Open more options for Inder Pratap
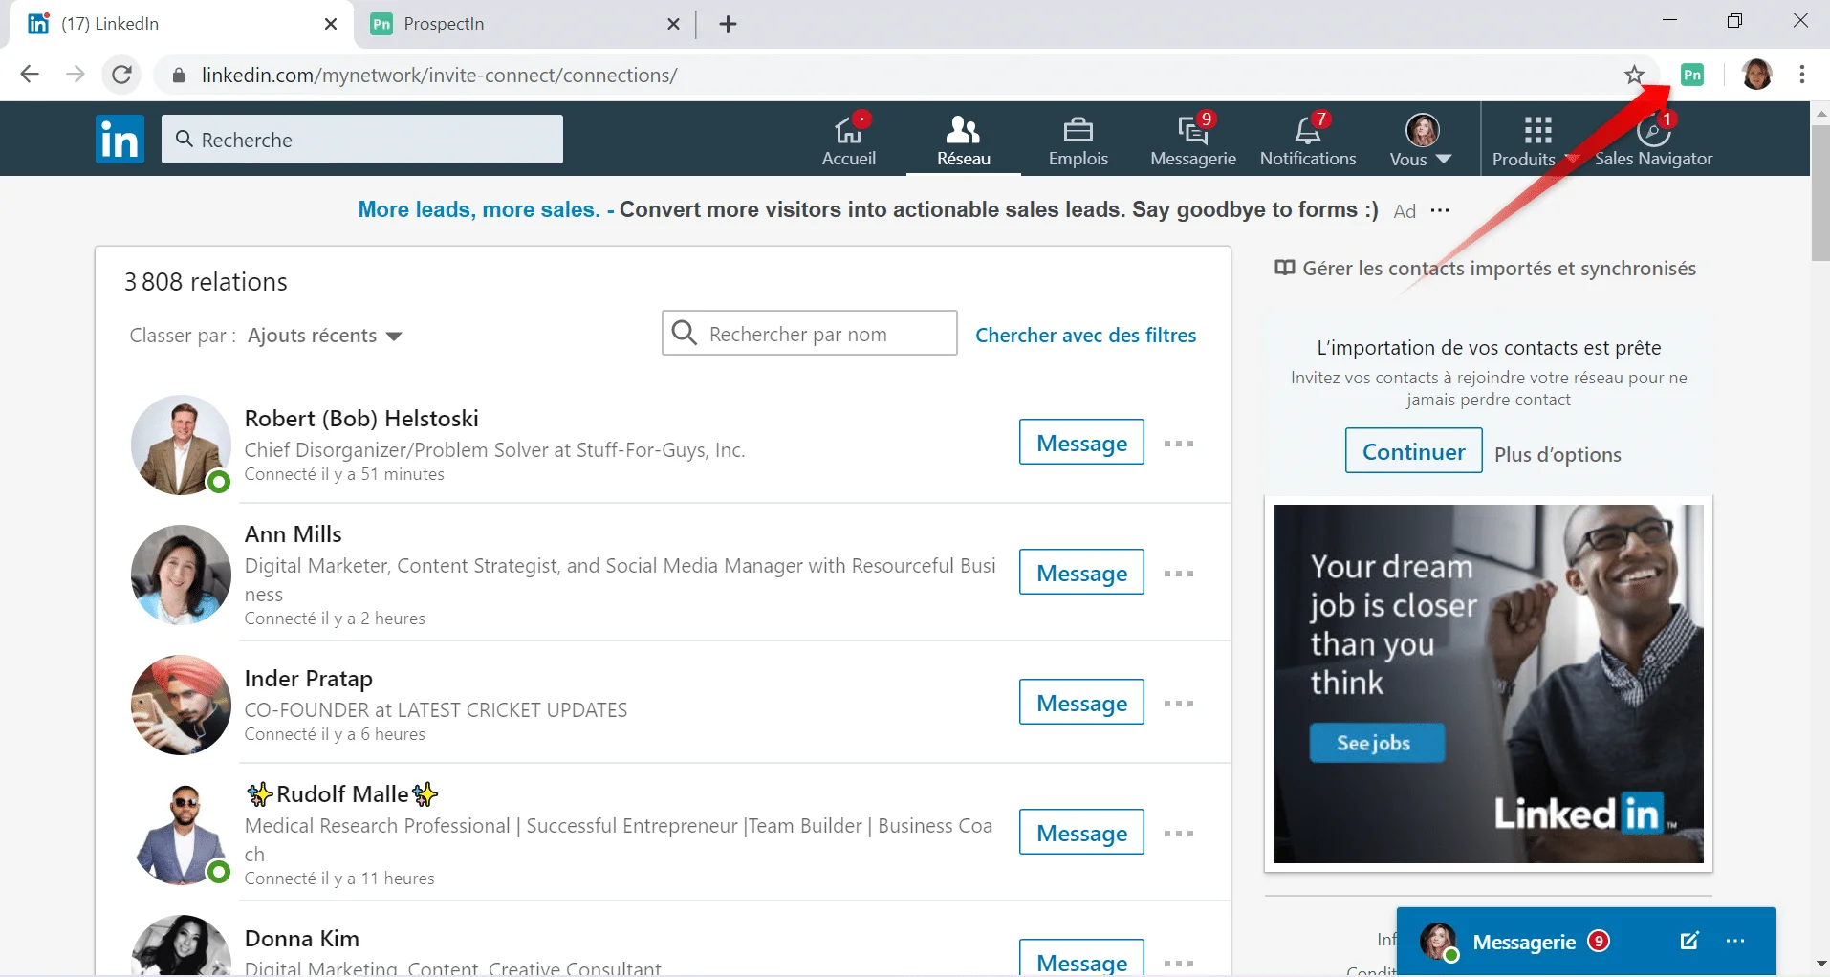The width and height of the screenshot is (1830, 977). click(1179, 704)
